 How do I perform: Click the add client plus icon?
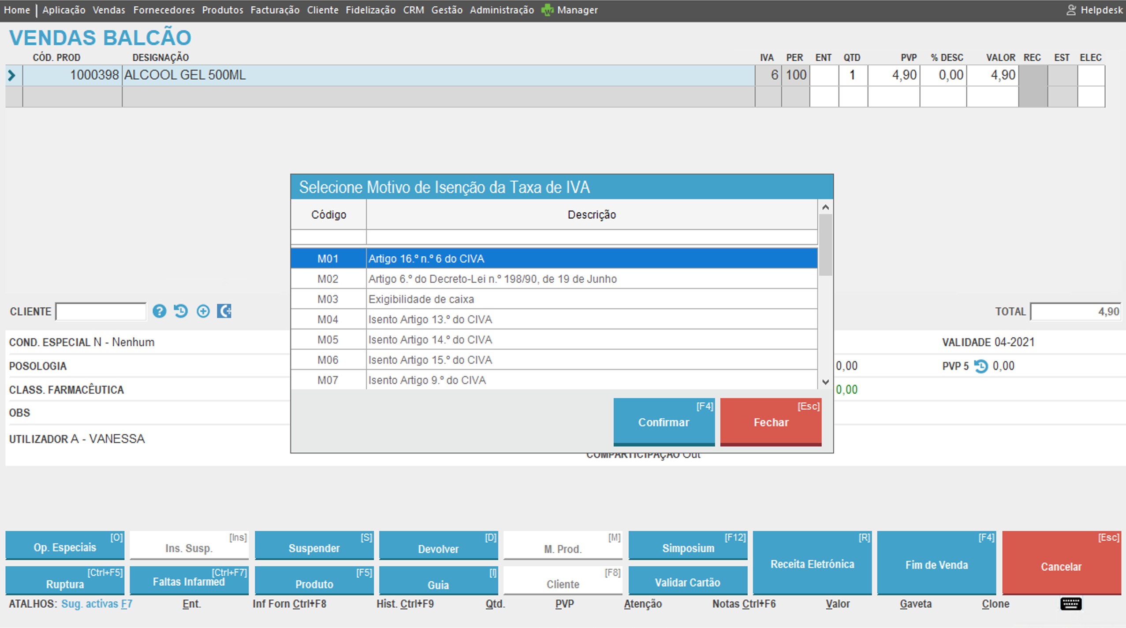coord(203,311)
